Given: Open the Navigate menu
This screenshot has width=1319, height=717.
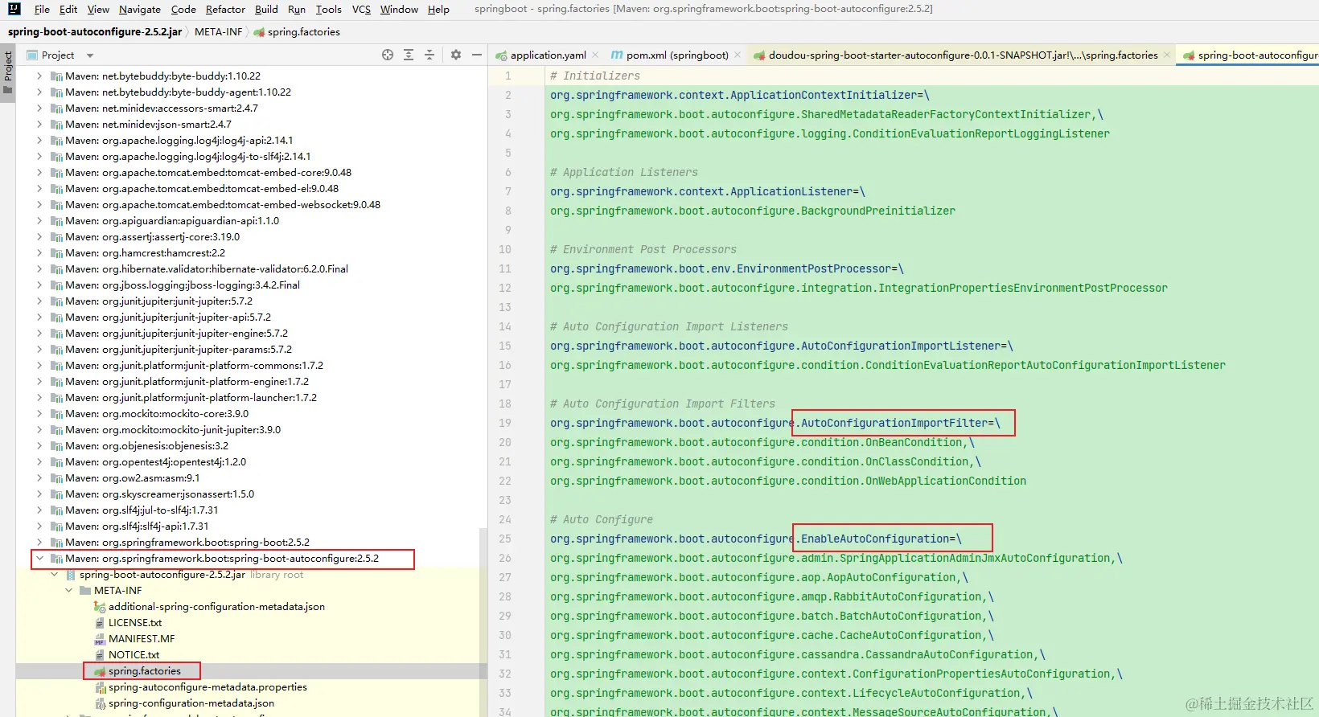Looking at the screenshot, I should click(x=140, y=9).
